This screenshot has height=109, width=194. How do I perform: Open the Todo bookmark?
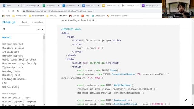pos(85,16)
